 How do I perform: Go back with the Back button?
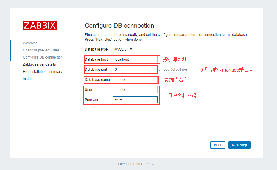[x=218, y=145]
